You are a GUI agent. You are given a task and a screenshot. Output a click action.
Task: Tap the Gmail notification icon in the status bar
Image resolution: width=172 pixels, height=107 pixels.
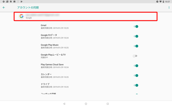(x=7, y=1)
